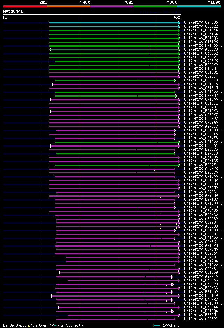Click the yellow gap marker on the UniRef100_A2Y328 row
This screenshot has width=224, height=328.
pyautogui.click(x=154, y=171)
